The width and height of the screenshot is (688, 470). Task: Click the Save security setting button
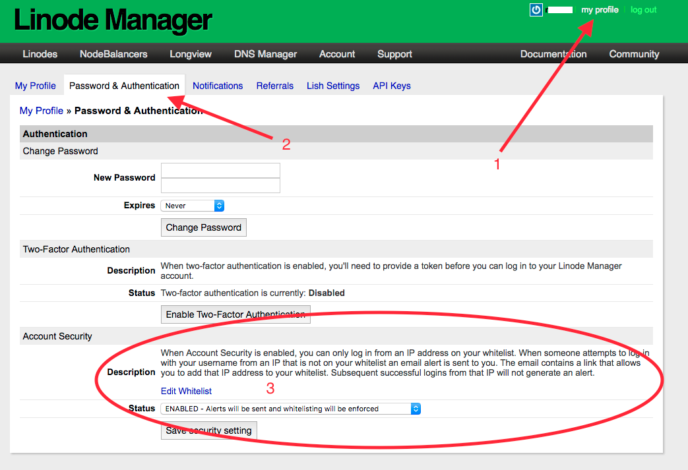[209, 430]
